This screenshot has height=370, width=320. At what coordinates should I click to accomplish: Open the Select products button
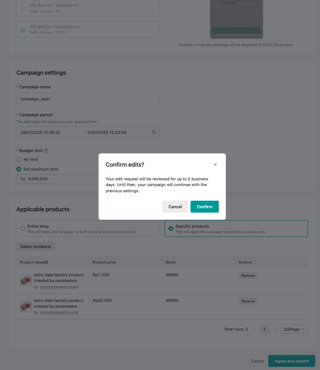(36, 247)
